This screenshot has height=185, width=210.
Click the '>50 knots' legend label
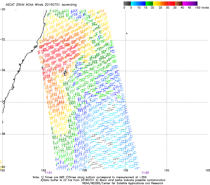point(202,8)
